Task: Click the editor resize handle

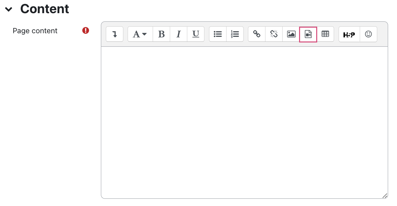Action: click(x=384, y=195)
